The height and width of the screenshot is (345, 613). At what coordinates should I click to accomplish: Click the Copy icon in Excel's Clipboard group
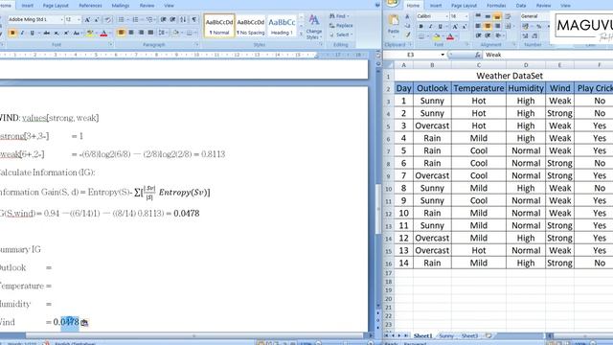click(x=407, y=26)
